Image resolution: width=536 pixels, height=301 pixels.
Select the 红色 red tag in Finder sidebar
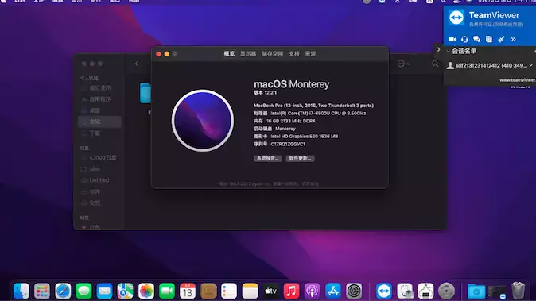coord(99,227)
